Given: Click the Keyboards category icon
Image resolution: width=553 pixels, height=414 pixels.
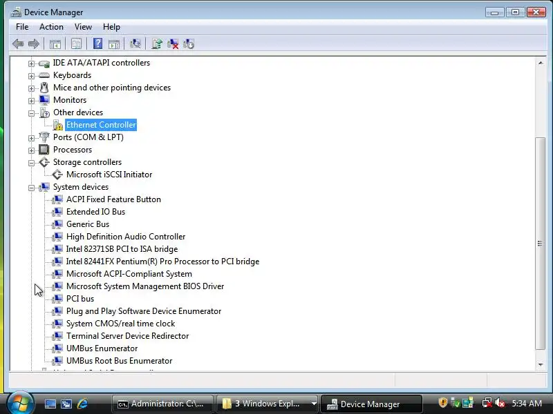Looking at the screenshot, I should [44, 75].
